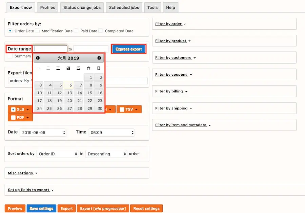Open XLS format options arrow
This screenshot has width=305, height=213.
(x=28, y=110)
